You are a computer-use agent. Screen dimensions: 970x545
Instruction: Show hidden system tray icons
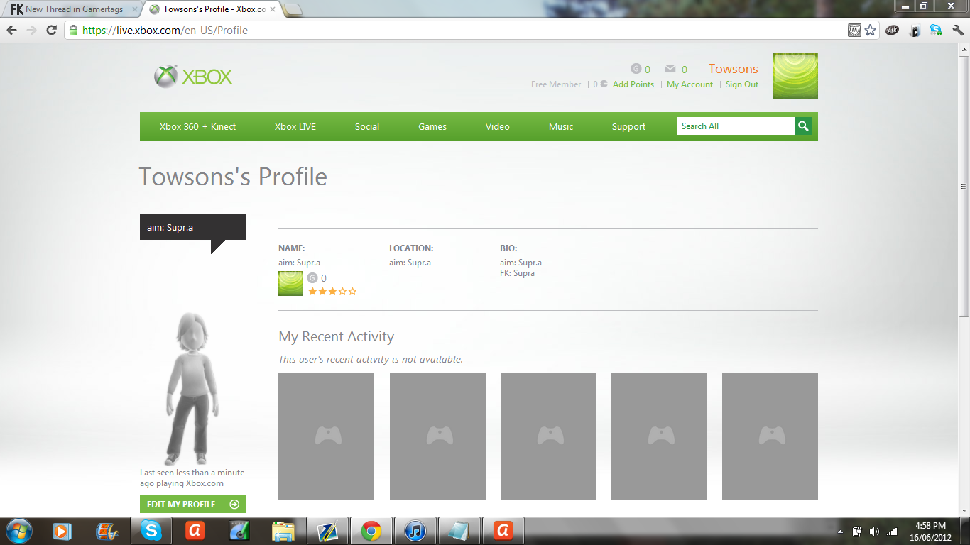tap(841, 532)
